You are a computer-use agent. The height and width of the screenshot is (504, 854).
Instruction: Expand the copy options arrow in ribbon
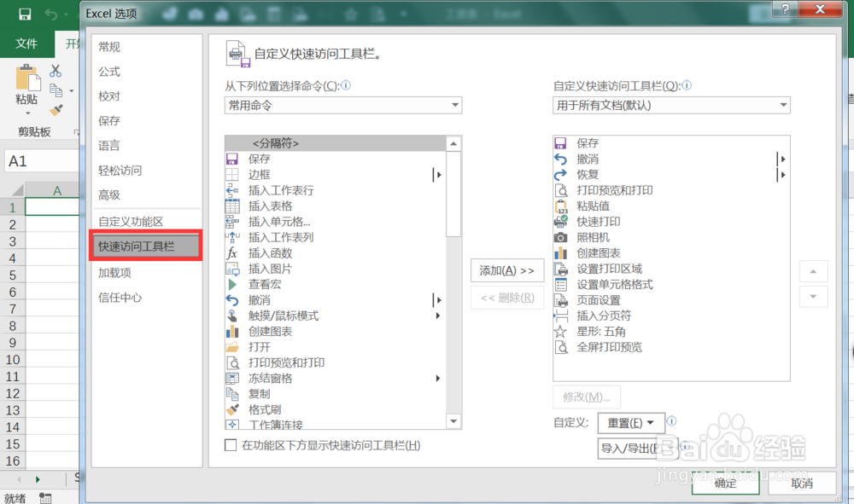72,90
